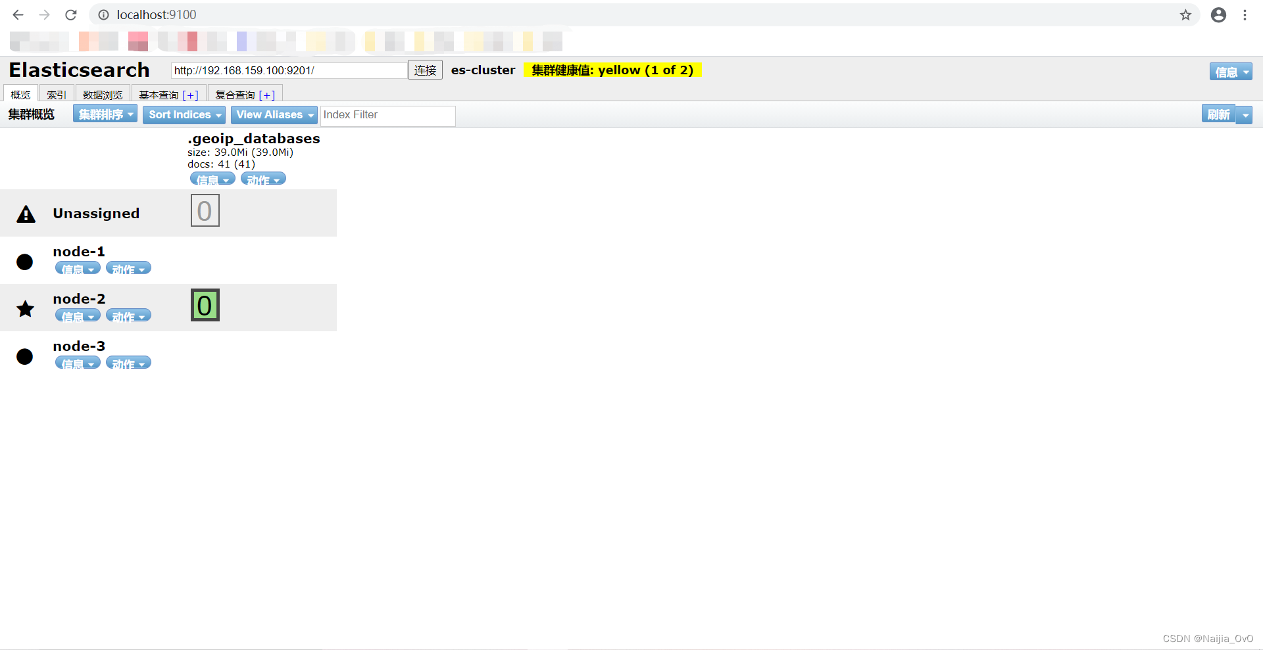
Task: Click the browser forward arrow
Action: click(x=44, y=14)
